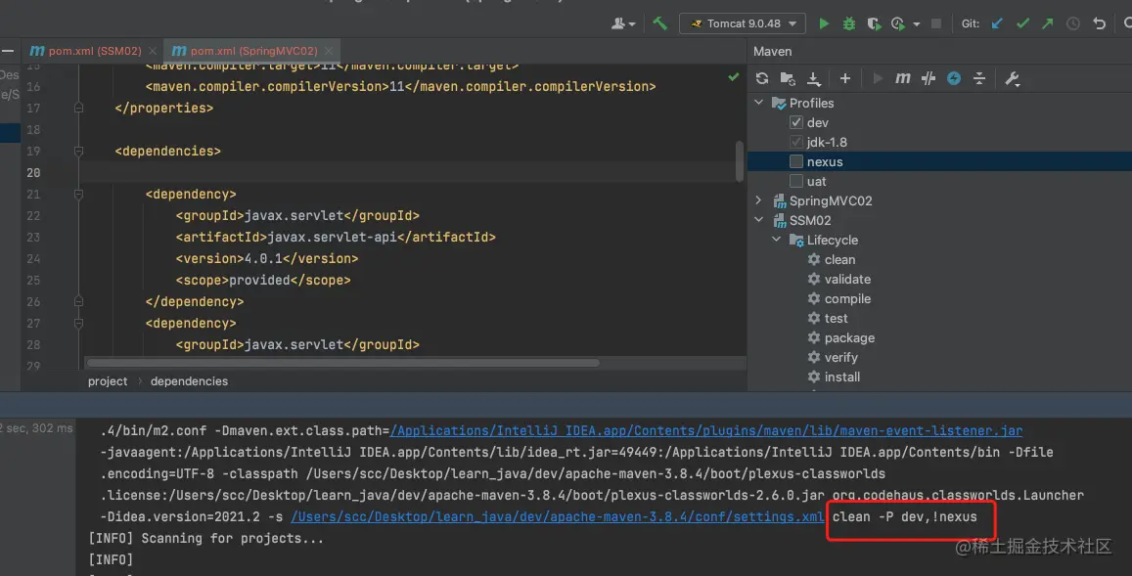This screenshot has height=576, width=1132.
Task: Collapse the Lifecycle node
Action: pyautogui.click(x=777, y=240)
